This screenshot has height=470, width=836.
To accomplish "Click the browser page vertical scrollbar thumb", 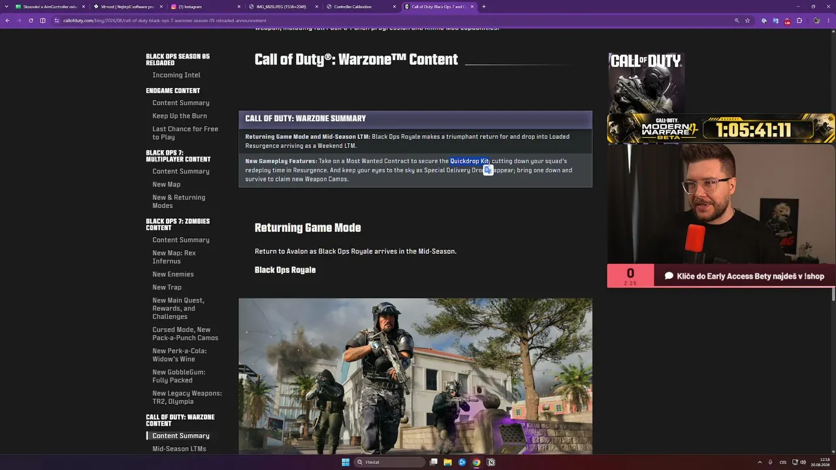I will tap(833, 295).
